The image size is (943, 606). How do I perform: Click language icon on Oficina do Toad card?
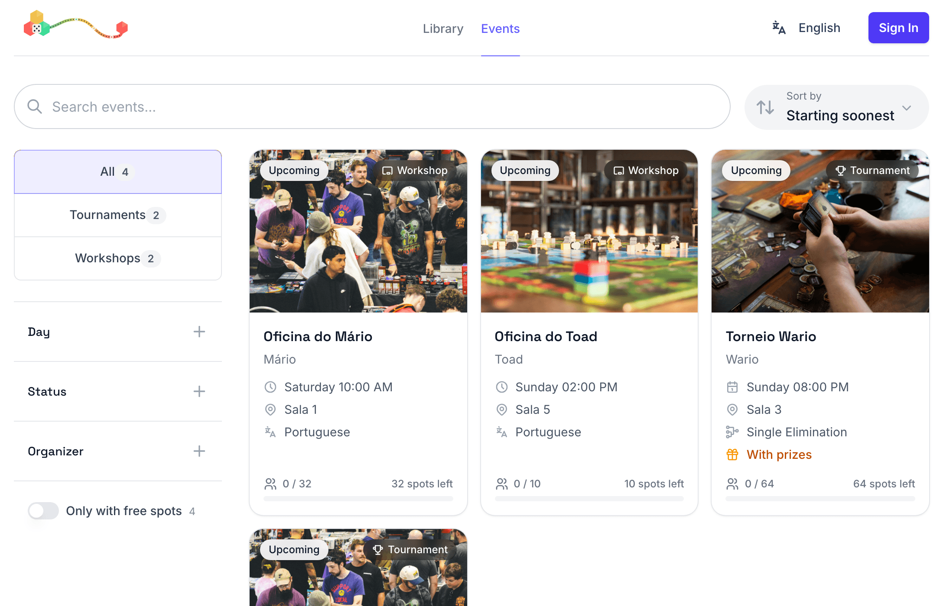pyautogui.click(x=502, y=432)
